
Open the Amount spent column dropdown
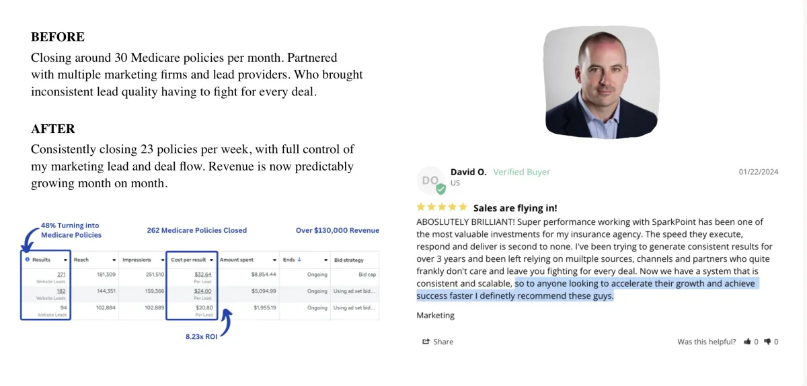point(276,260)
